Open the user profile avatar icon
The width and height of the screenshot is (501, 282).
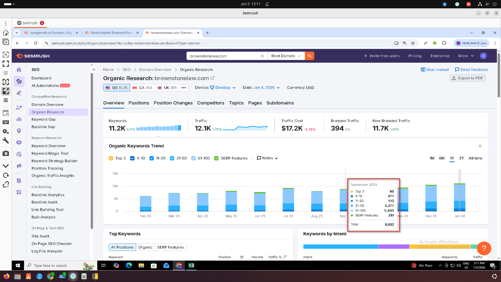(483, 56)
